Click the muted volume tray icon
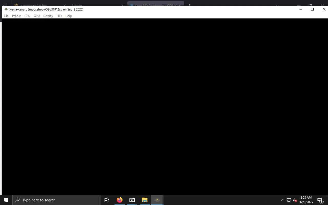Screen dimensions: 328x205 295,200
